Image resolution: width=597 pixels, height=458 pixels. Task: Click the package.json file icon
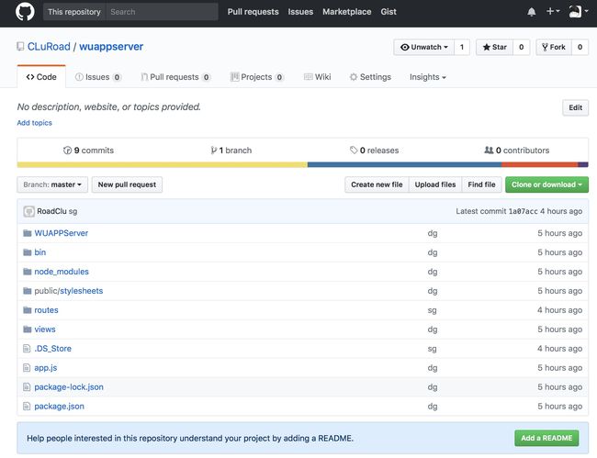[x=27, y=407]
